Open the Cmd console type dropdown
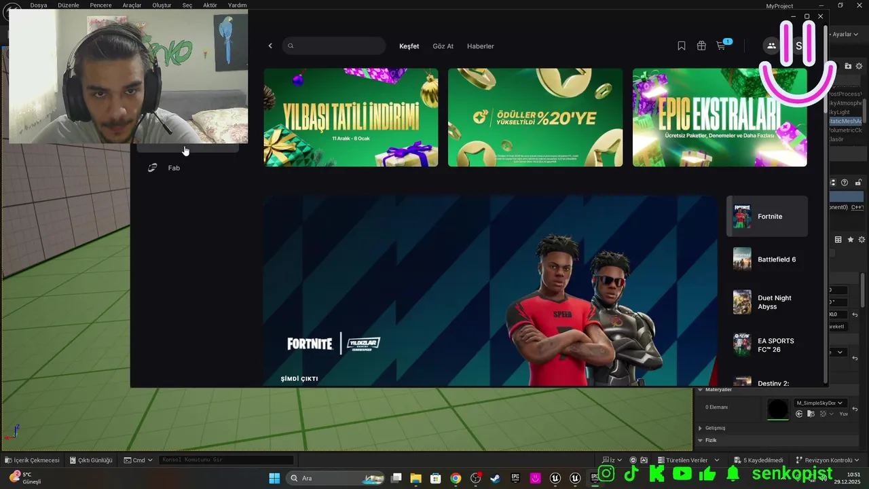This screenshot has height=489, width=869. (138, 460)
